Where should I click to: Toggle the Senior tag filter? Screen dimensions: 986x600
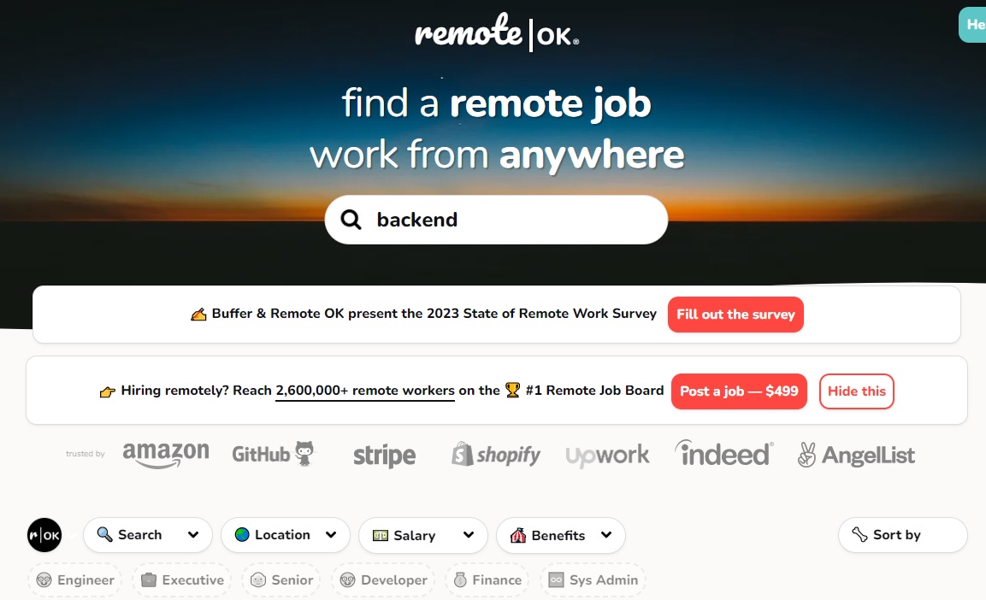click(281, 579)
